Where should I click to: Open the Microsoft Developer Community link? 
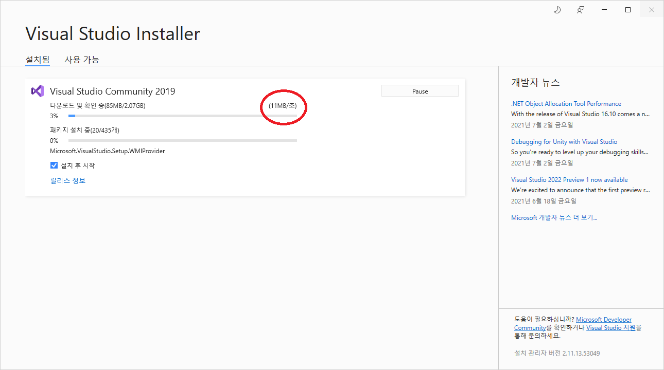point(604,320)
